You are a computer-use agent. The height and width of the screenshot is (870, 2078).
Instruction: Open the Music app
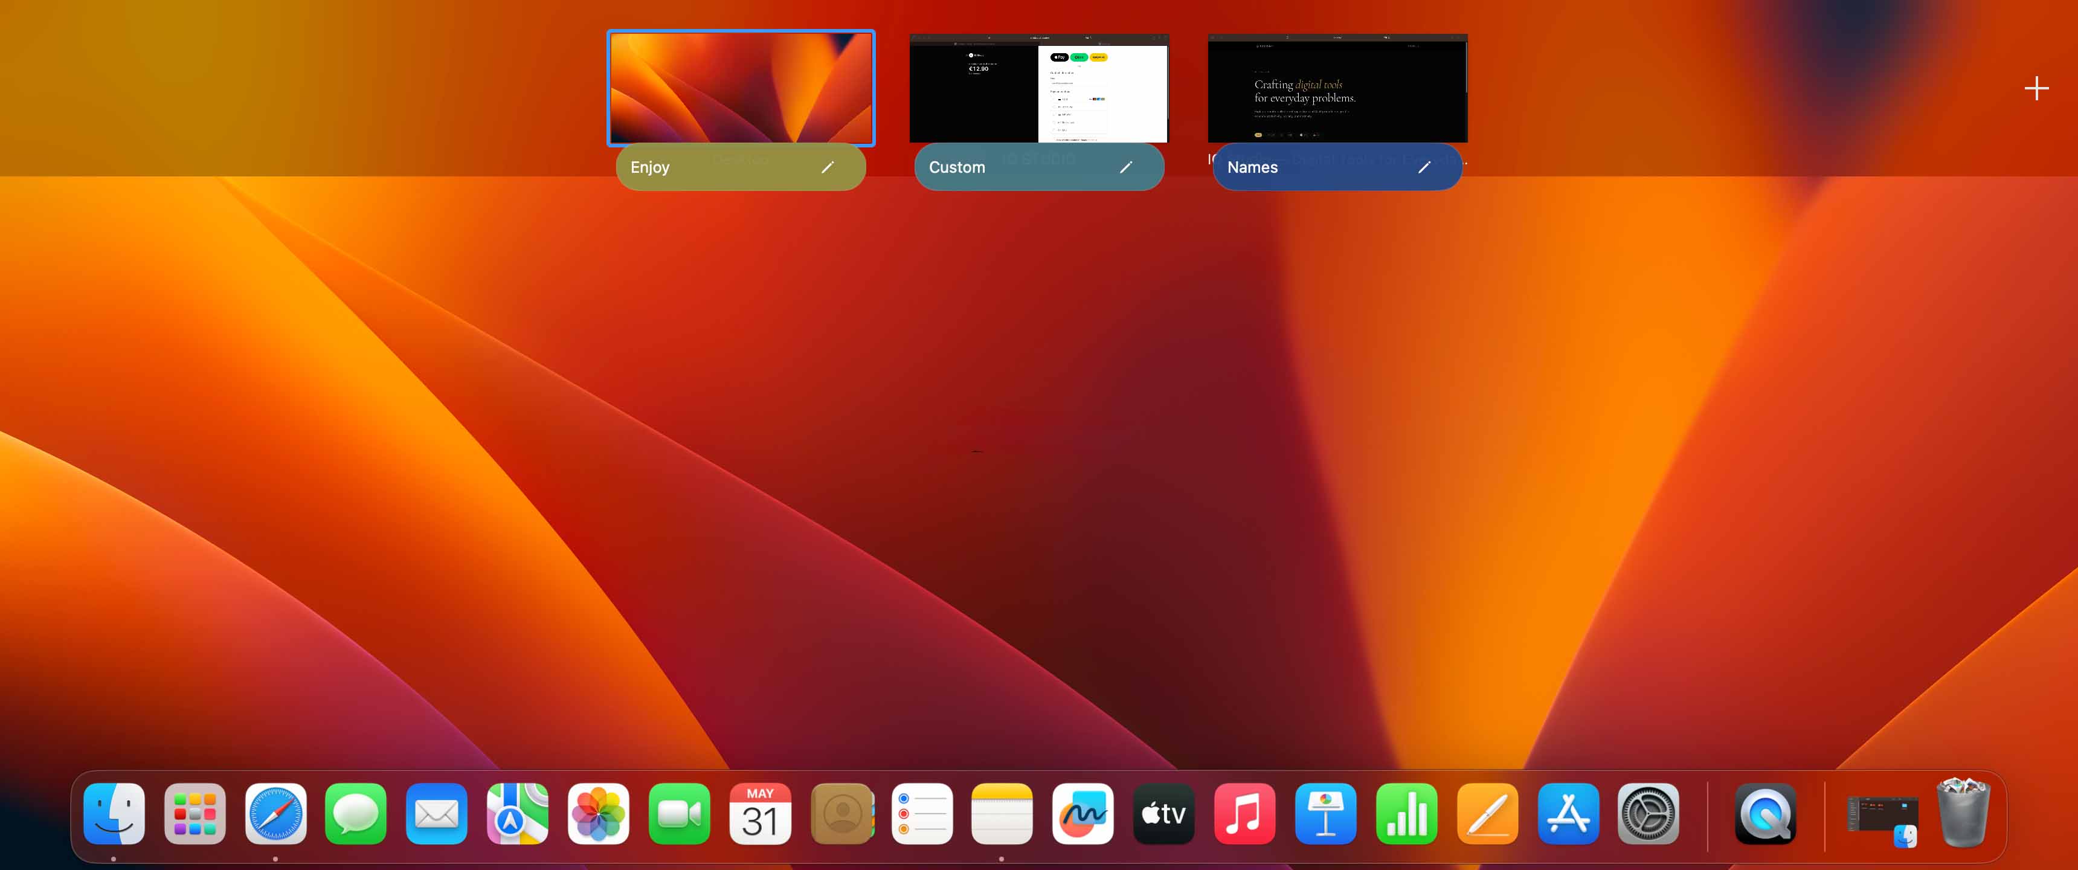click(x=1245, y=813)
